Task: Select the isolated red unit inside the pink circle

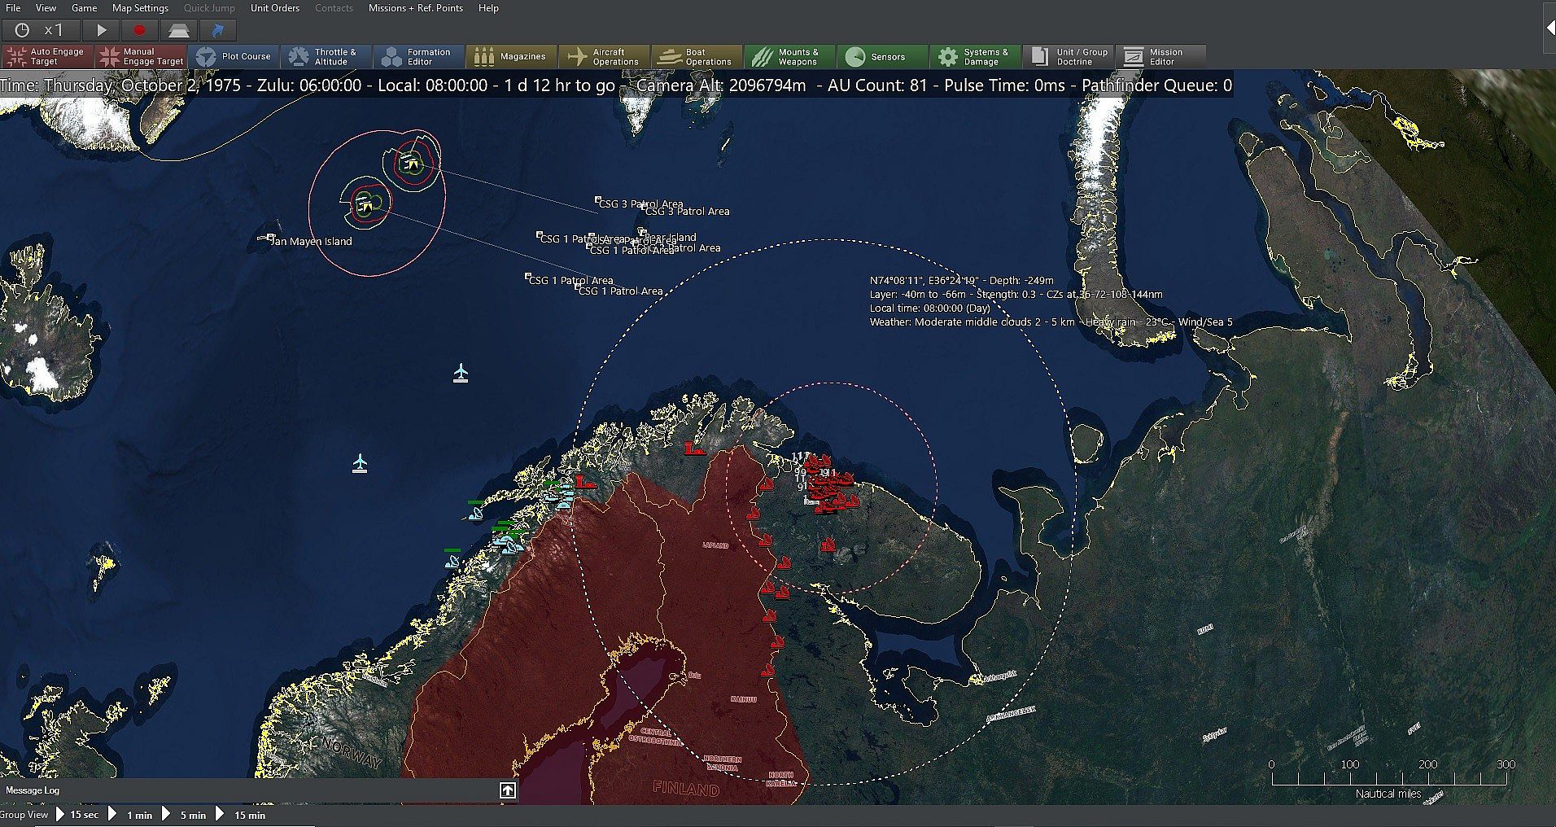Action: (828, 545)
